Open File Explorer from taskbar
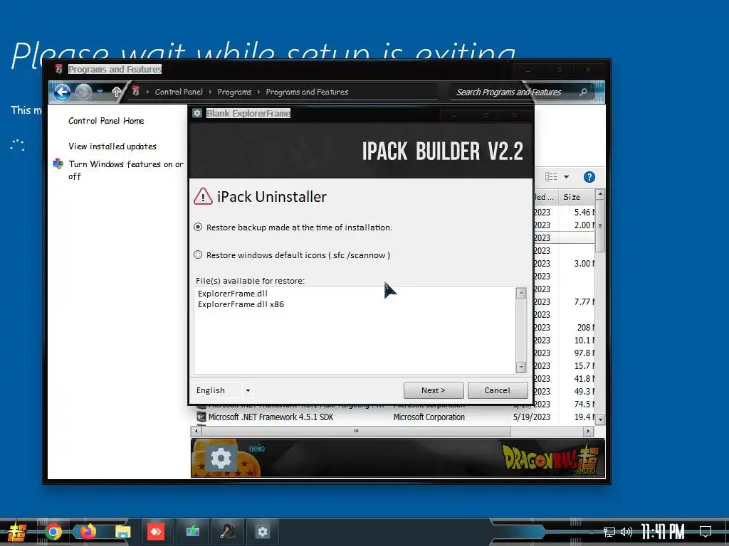The image size is (729, 546). (x=122, y=532)
